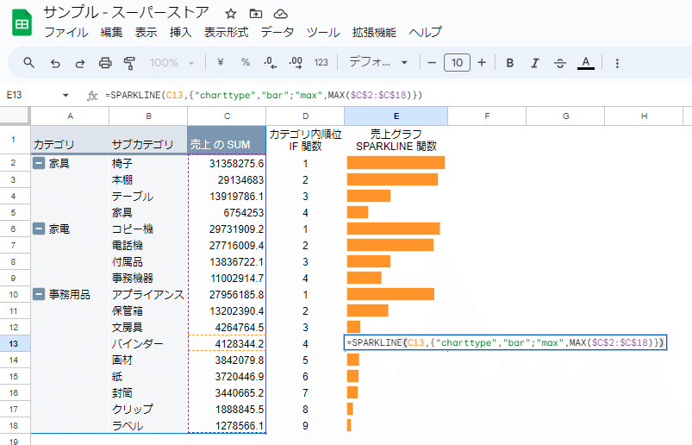The width and height of the screenshot is (692, 445).
Task: Increase decimal places
Action: coord(296,63)
